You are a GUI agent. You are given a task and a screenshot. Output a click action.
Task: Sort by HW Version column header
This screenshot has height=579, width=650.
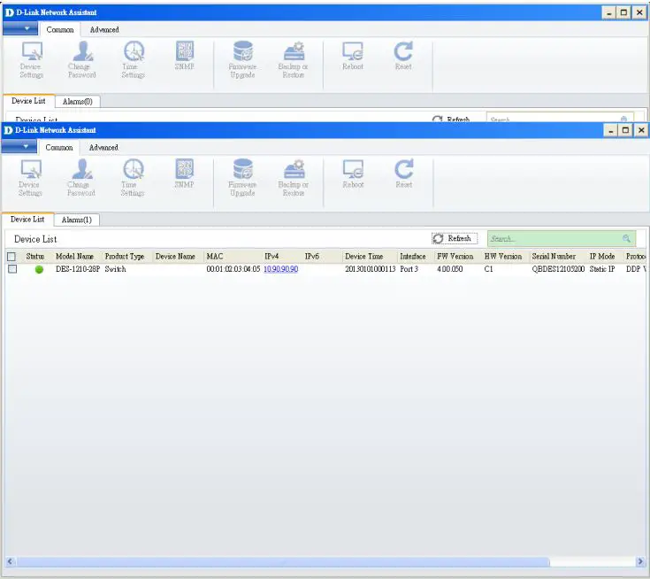coord(503,257)
